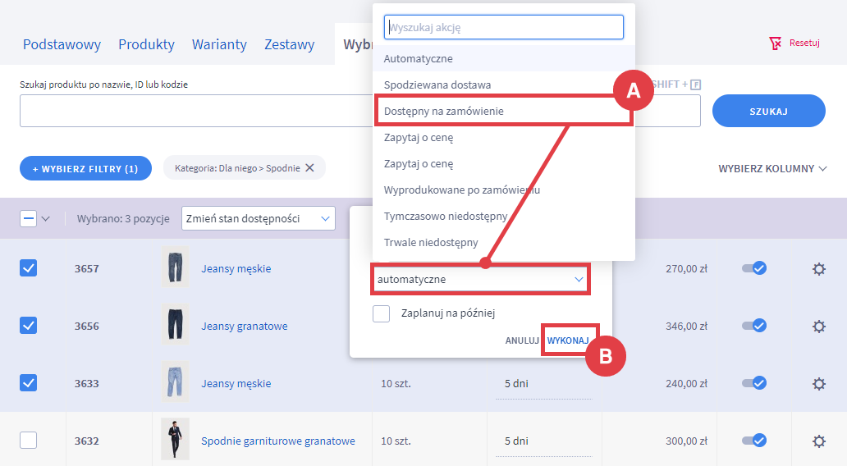Select Dostępny na zamówienie option
This screenshot has width=847, height=466.
pos(503,112)
